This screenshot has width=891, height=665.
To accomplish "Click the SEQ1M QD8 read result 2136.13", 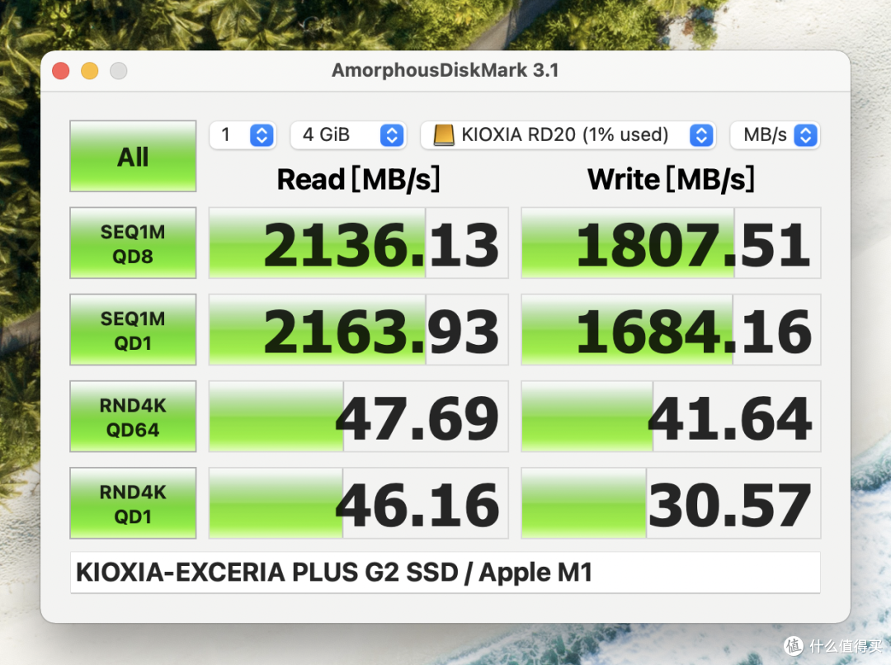I will click(x=359, y=243).
